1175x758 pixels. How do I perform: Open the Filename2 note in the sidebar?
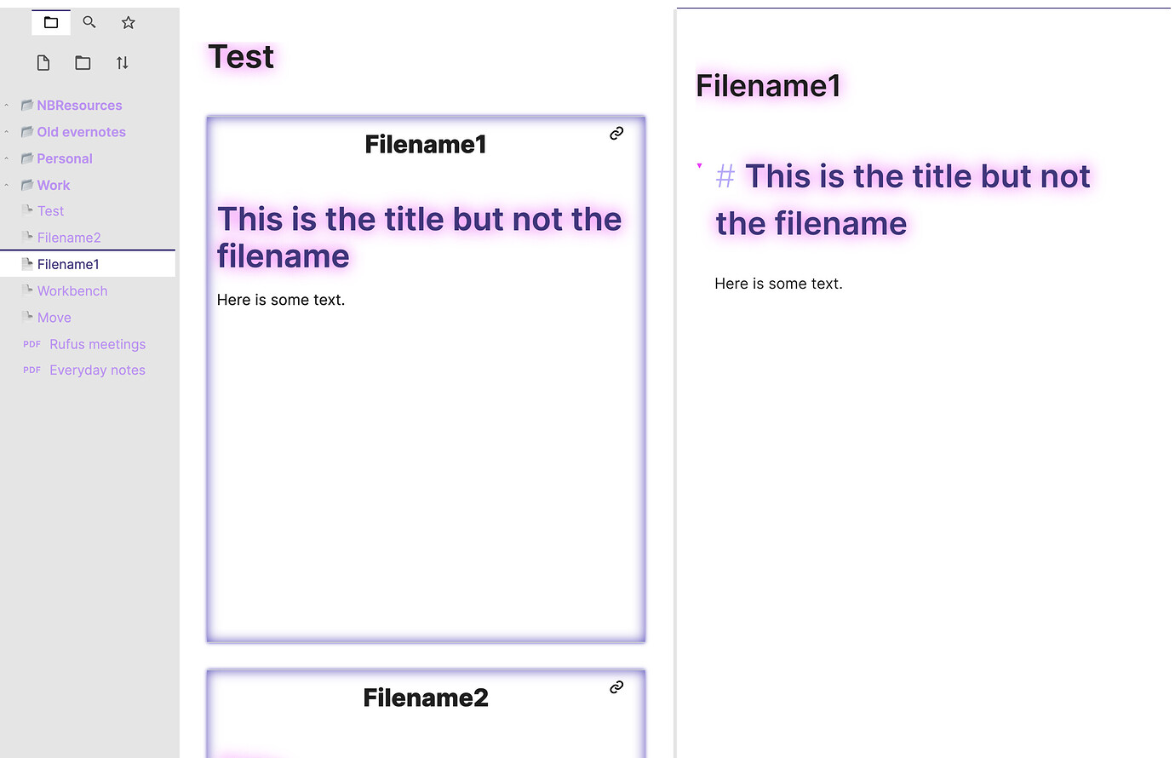point(69,238)
